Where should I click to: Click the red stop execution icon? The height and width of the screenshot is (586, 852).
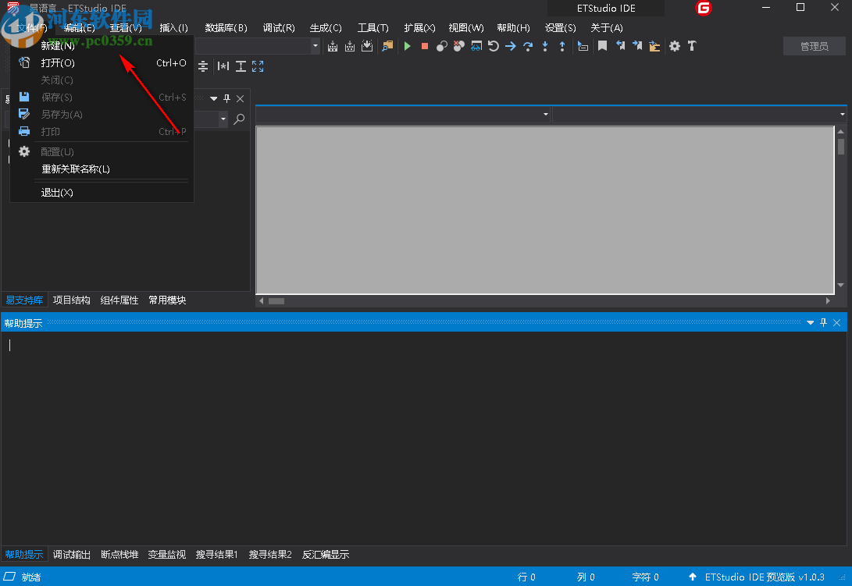[424, 46]
